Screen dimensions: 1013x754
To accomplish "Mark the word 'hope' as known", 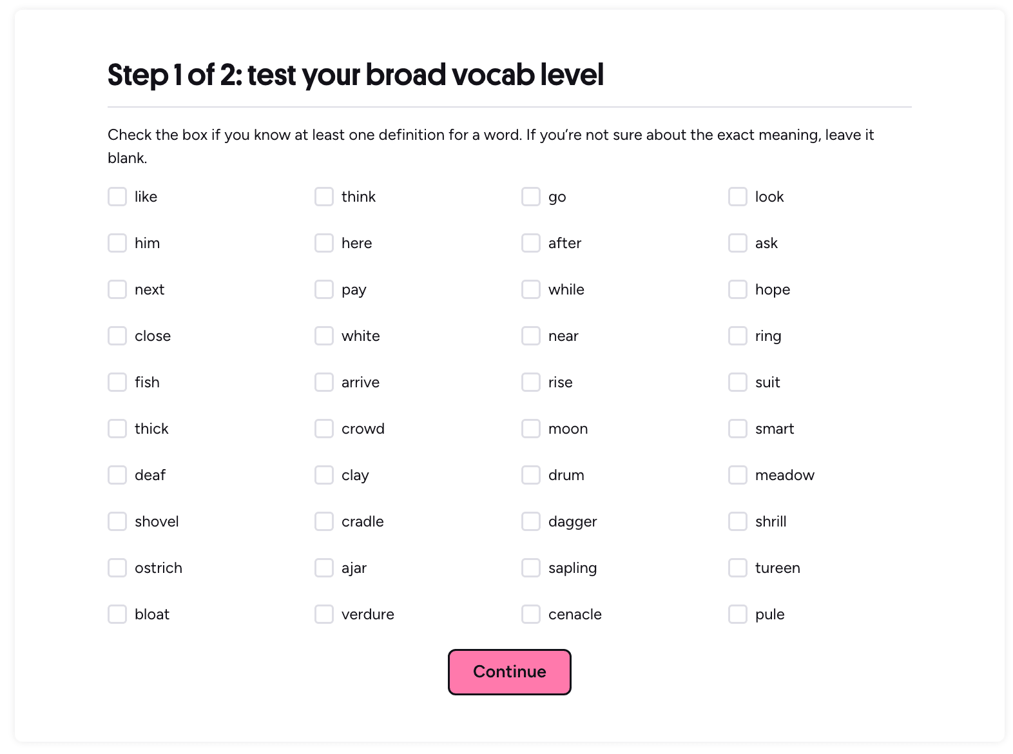I will pyautogui.click(x=737, y=289).
